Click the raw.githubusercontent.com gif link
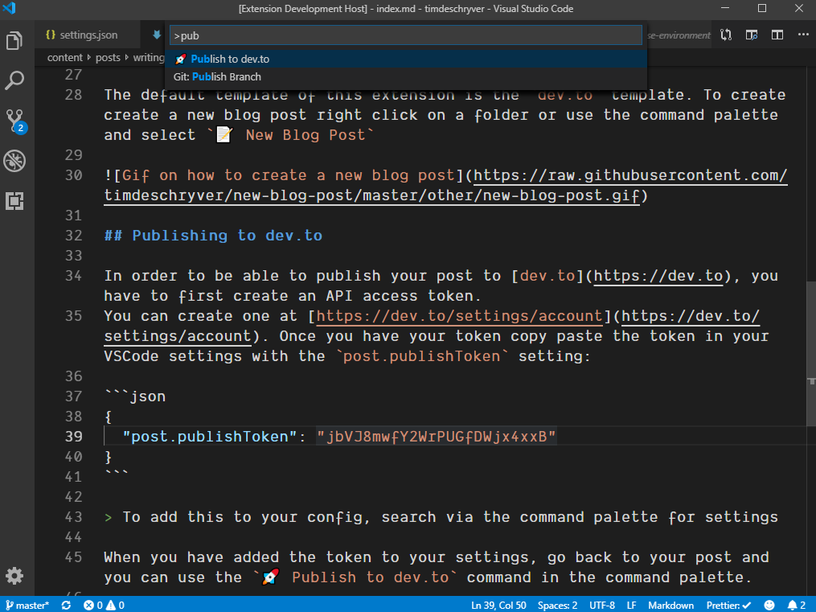 point(445,185)
